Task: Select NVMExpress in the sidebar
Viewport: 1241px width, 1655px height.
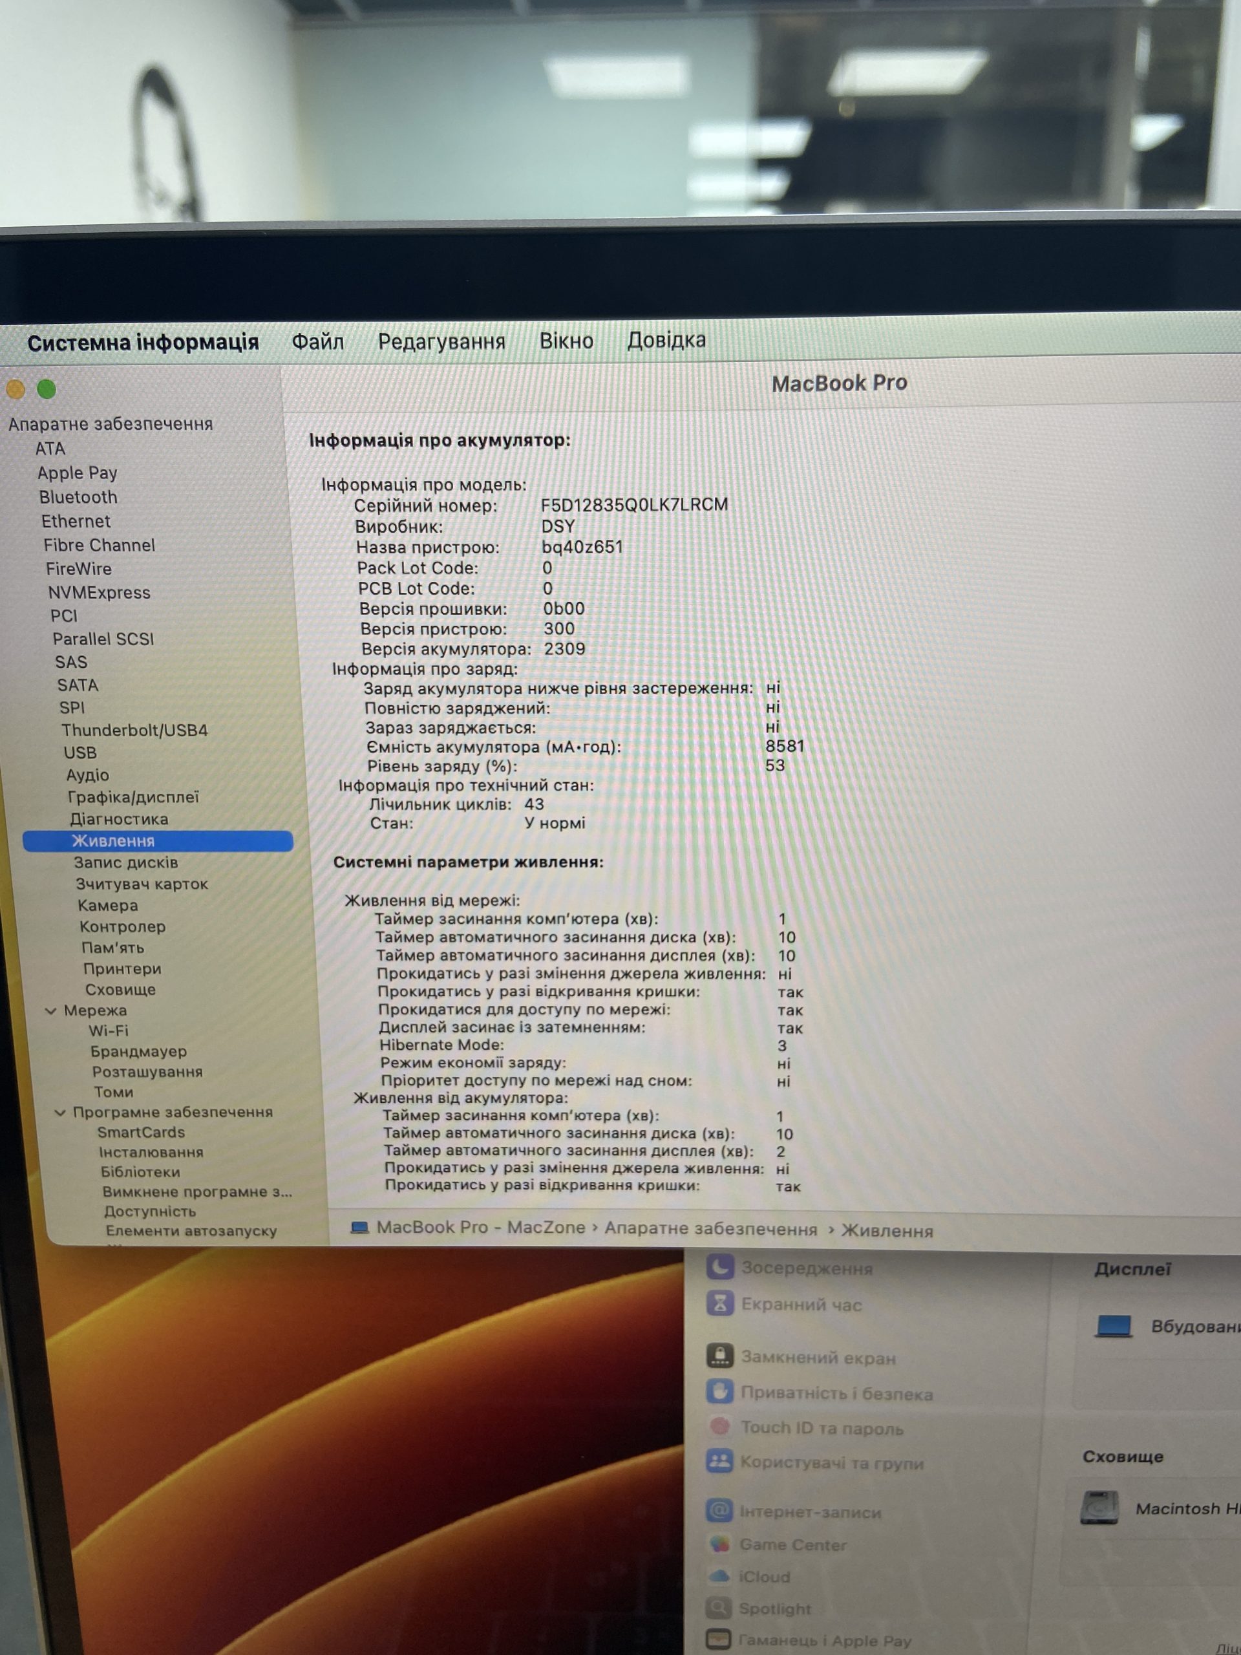Action: [x=99, y=593]
